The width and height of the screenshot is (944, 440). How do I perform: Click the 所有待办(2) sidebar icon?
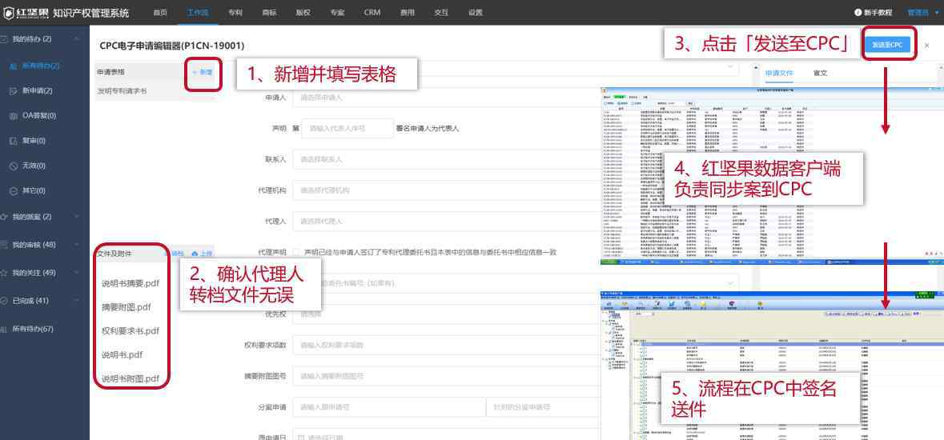(14, 66)
